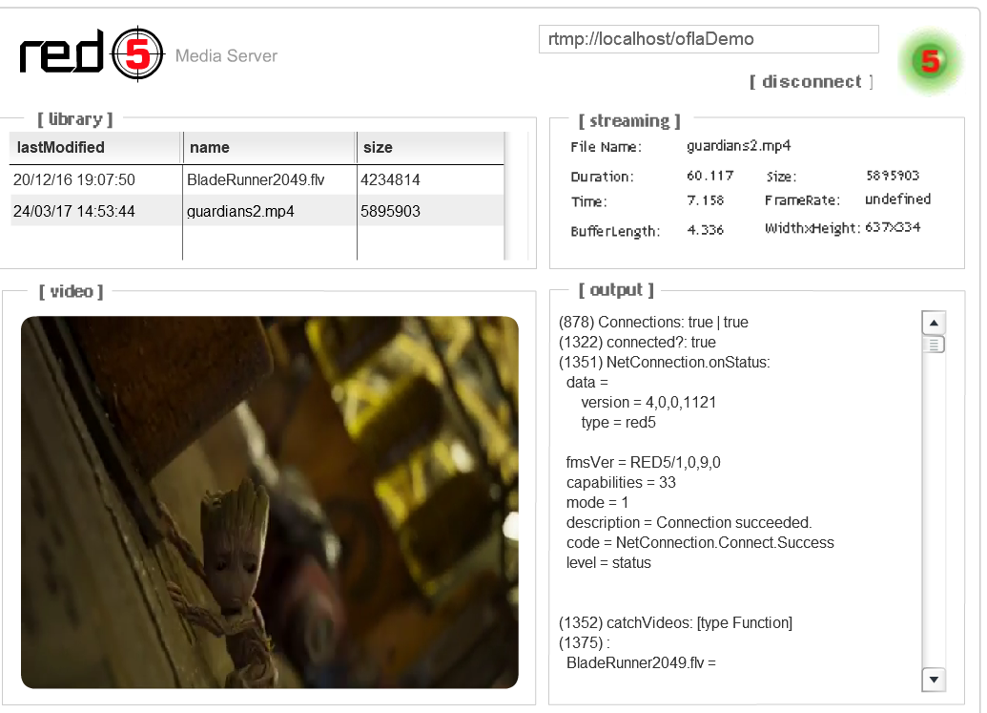Click the playing video of Groot

[x=270, y=502]
